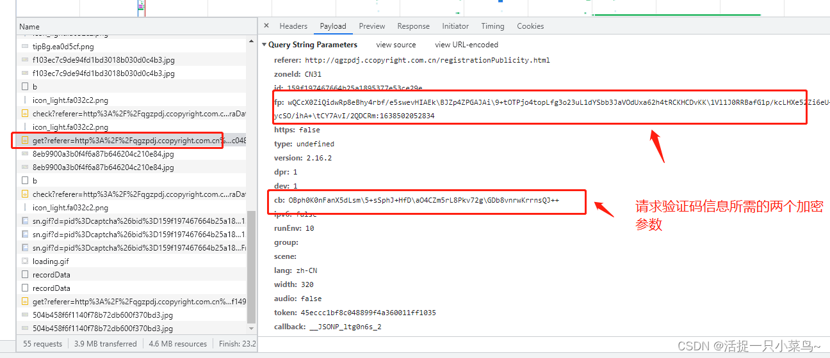Click the dpr parameter row

click(286, 172)
